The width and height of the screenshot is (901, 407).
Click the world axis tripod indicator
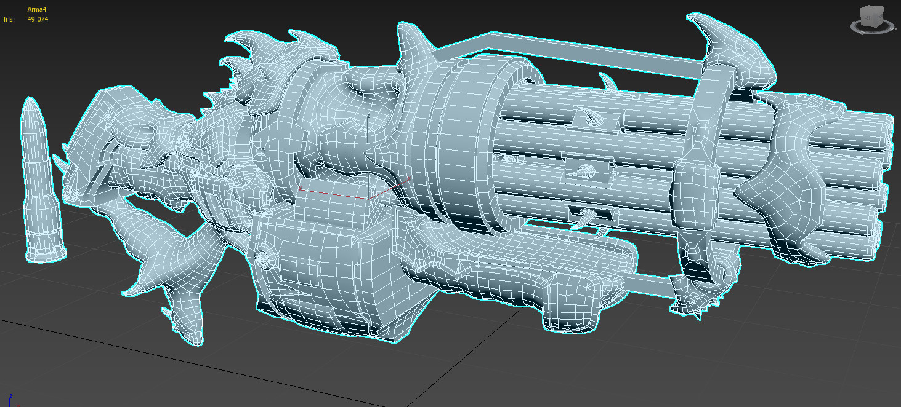click(x=12, y=400)
